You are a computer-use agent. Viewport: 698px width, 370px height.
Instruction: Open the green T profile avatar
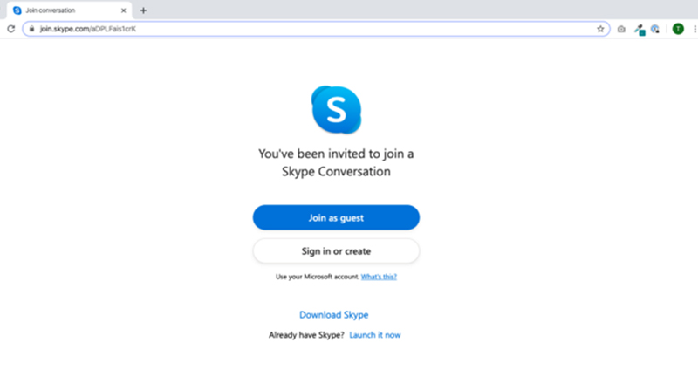tap(678, 29)
